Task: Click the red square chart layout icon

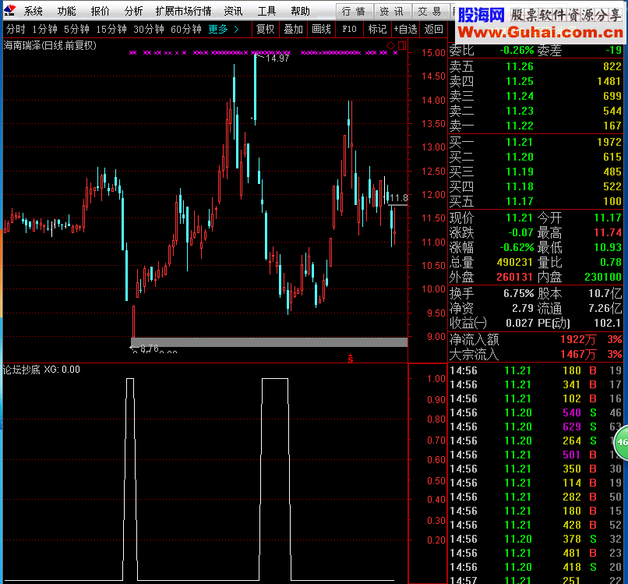Action: click(402, 46)
